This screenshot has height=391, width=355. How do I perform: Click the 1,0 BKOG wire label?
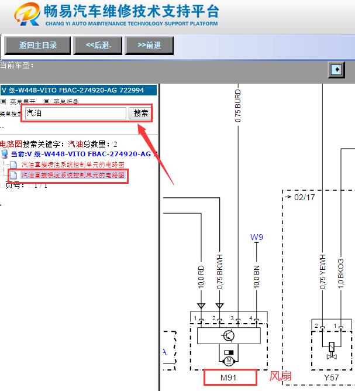pos(341,273)
